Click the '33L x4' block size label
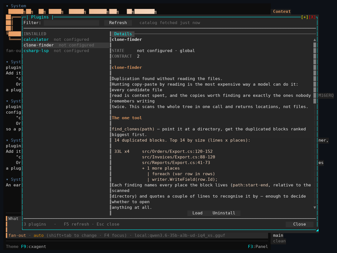This screenshot has width=337, height=253. [x=122, y=151]
